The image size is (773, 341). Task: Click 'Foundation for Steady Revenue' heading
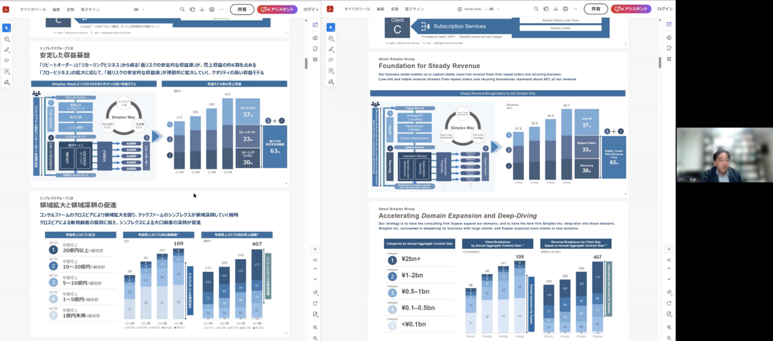click(x=429, y=66)
